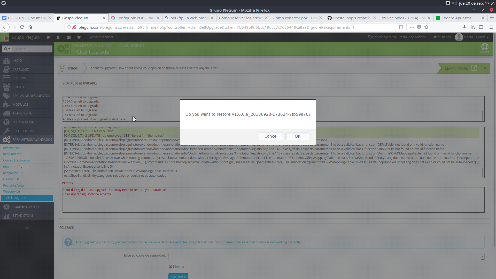Open the backup copy selection combo box
This screenshot has width=496, height=279.
tap(326, 256)
